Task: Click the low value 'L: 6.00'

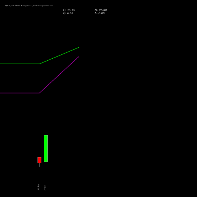Action: [x=100, y=13]
